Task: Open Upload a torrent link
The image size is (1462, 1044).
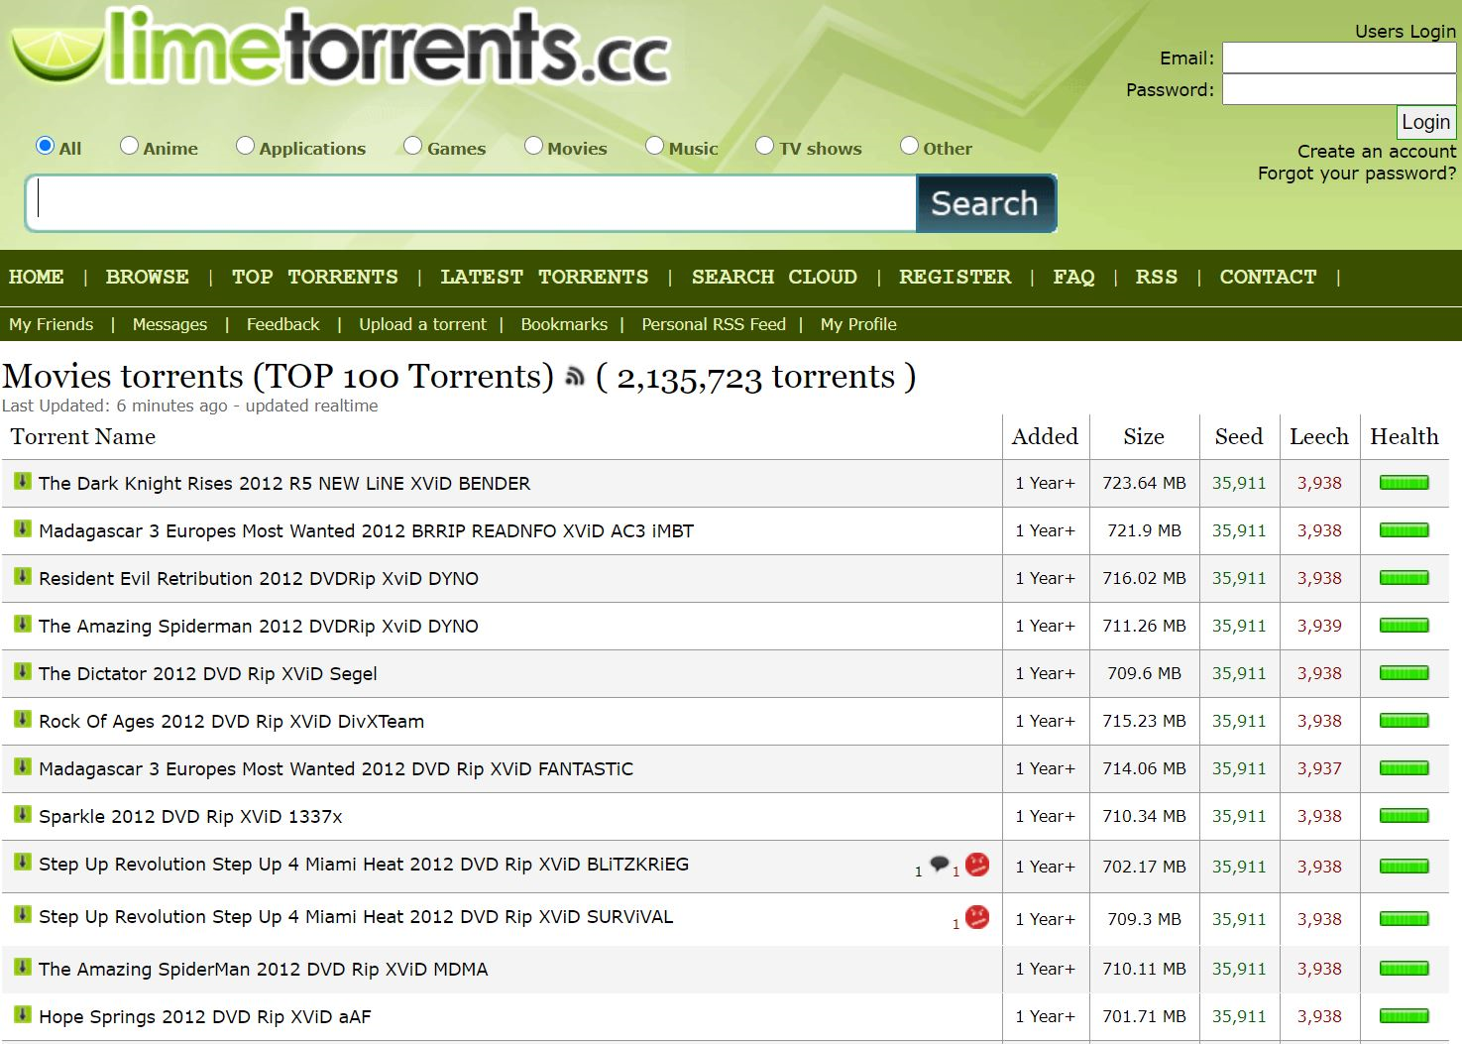Action: pyautogui.click(x=423, y=324)
